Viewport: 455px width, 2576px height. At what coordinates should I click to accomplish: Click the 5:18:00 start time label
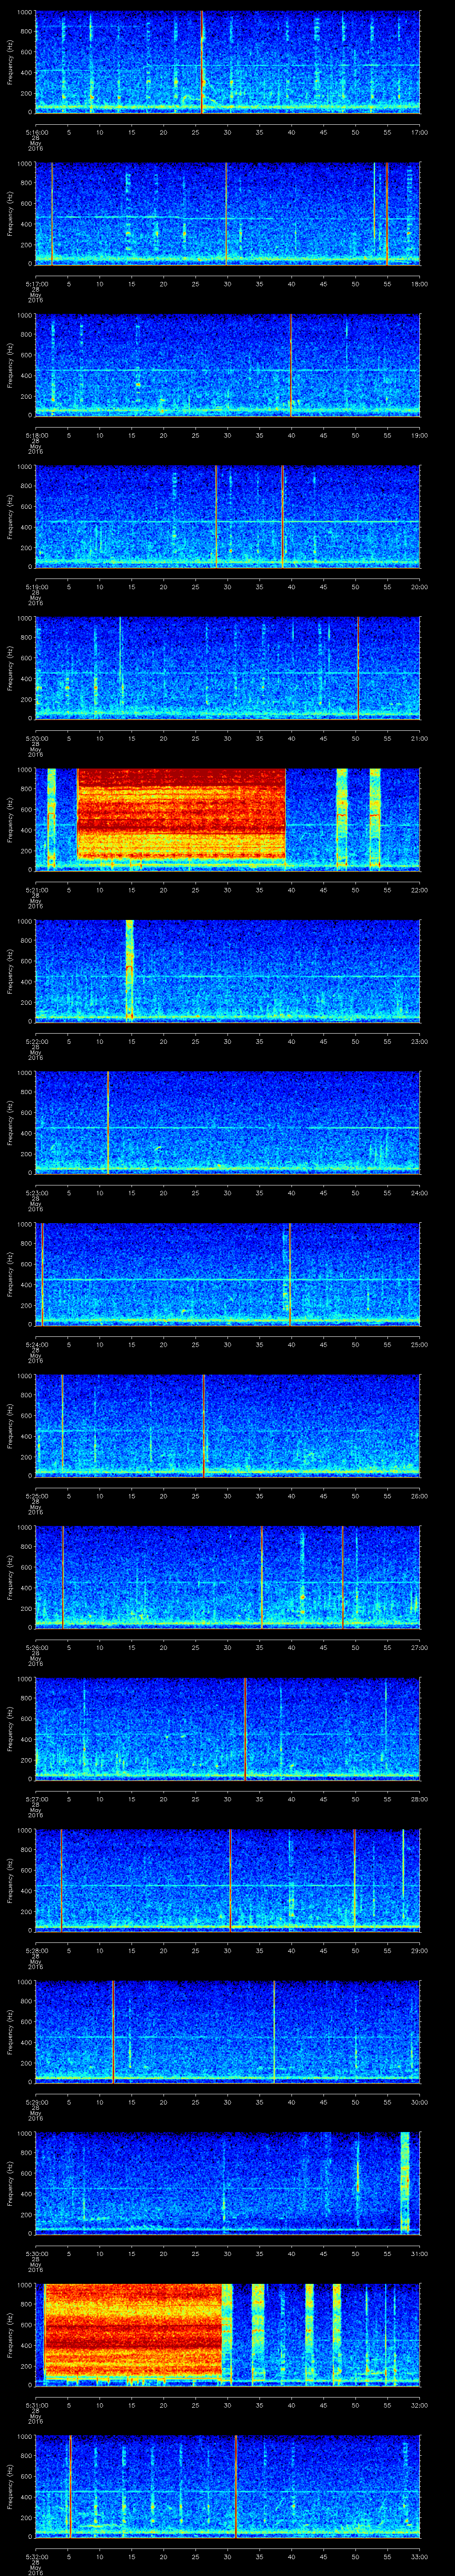coord(36,435)
